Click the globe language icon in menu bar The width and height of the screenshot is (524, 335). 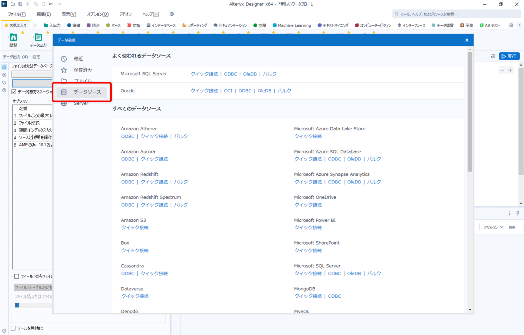(172, 14)
